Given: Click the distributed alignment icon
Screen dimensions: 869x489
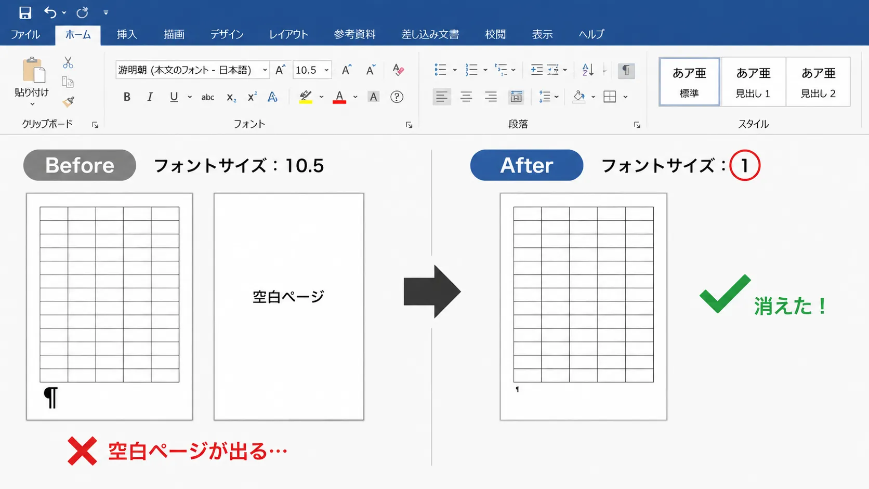Looking at the screenshot, I should [x=516, y=97].
